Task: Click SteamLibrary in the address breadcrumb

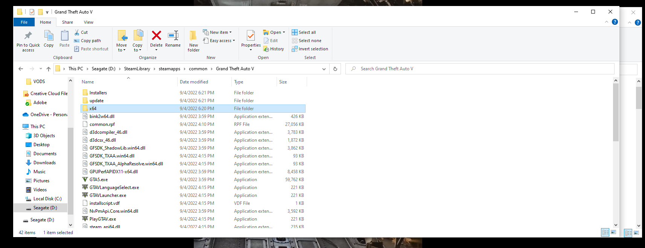Action: 137,69
